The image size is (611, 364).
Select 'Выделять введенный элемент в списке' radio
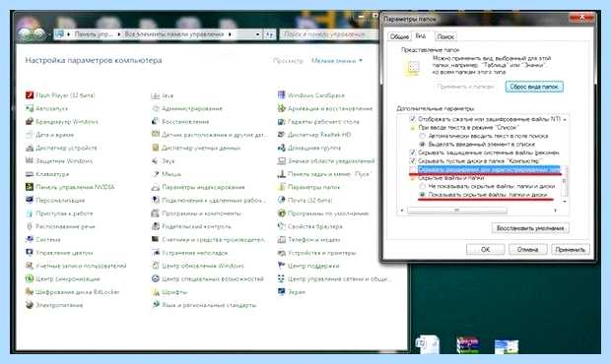click(422, 145)
